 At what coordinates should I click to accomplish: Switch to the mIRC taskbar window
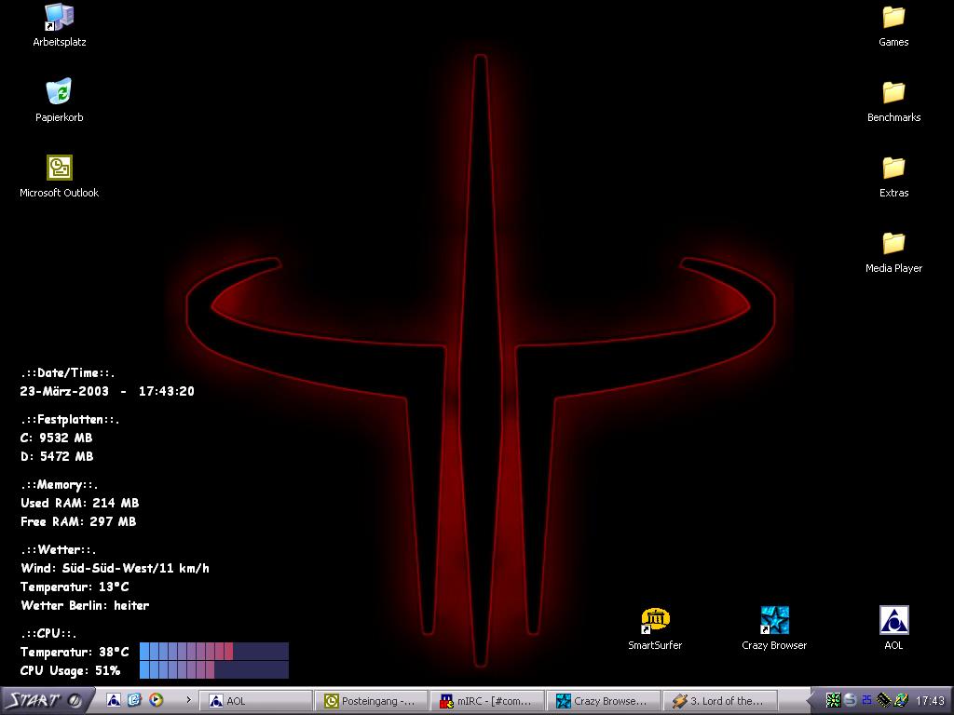(486, 701)
